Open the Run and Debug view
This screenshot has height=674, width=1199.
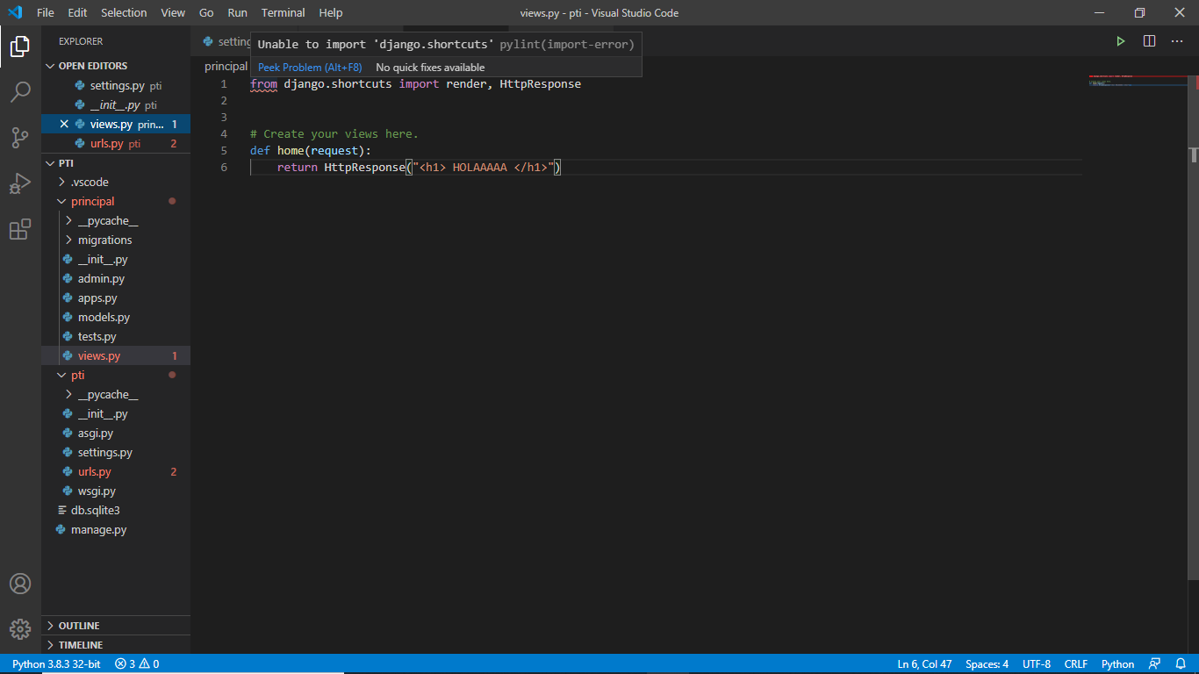click(x=20, y=183)
